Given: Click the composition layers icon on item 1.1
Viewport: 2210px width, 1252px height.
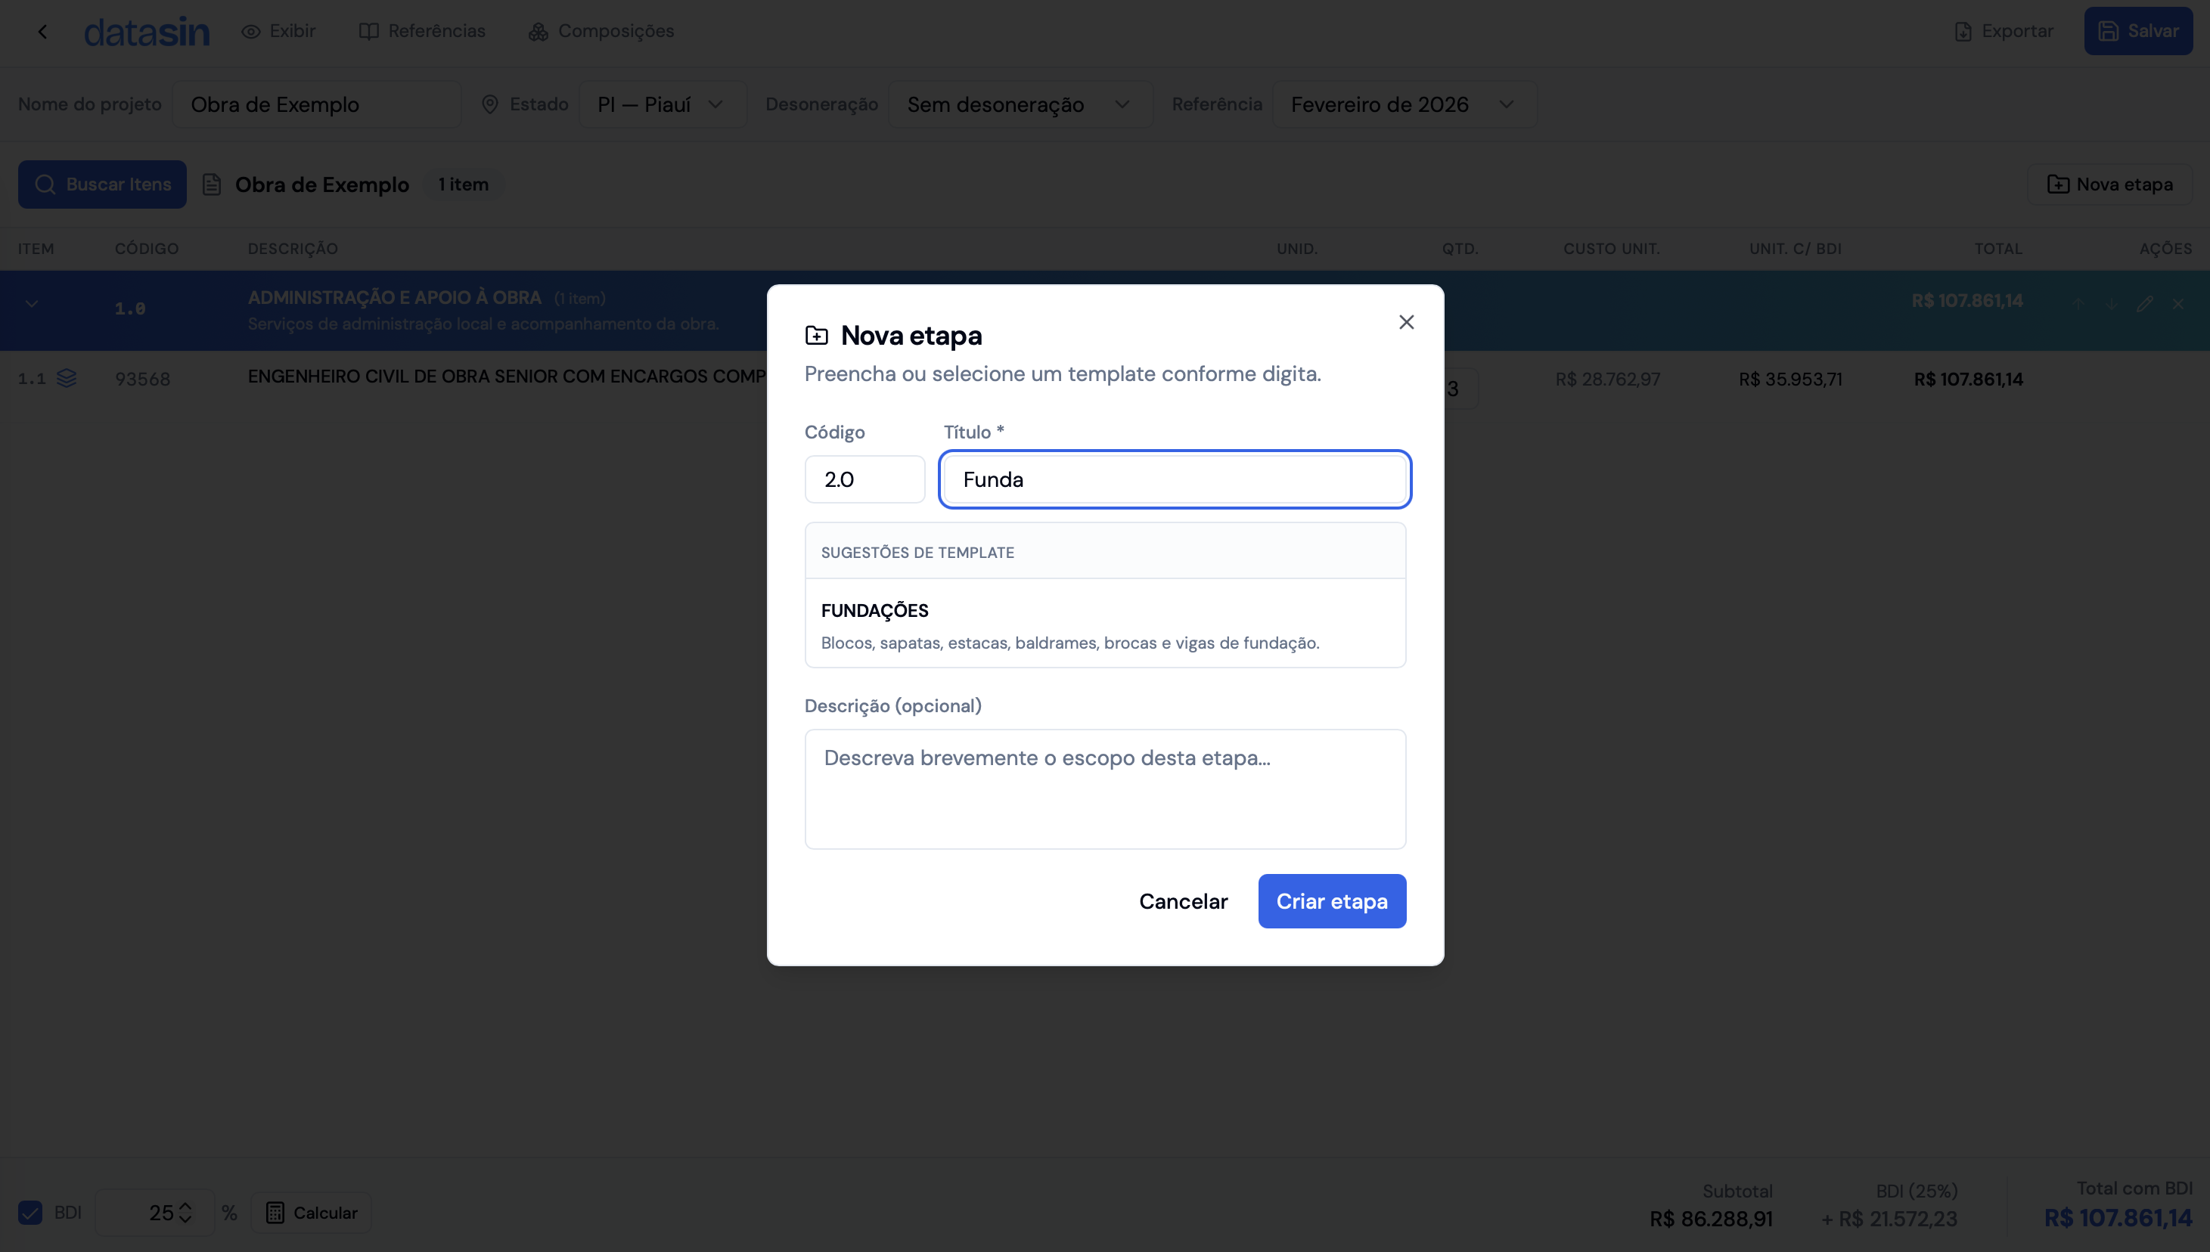Looking at the screenshot, I should (x=67, y=378).
